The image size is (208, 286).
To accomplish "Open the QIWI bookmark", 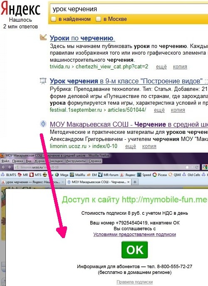I will (175, 175).
